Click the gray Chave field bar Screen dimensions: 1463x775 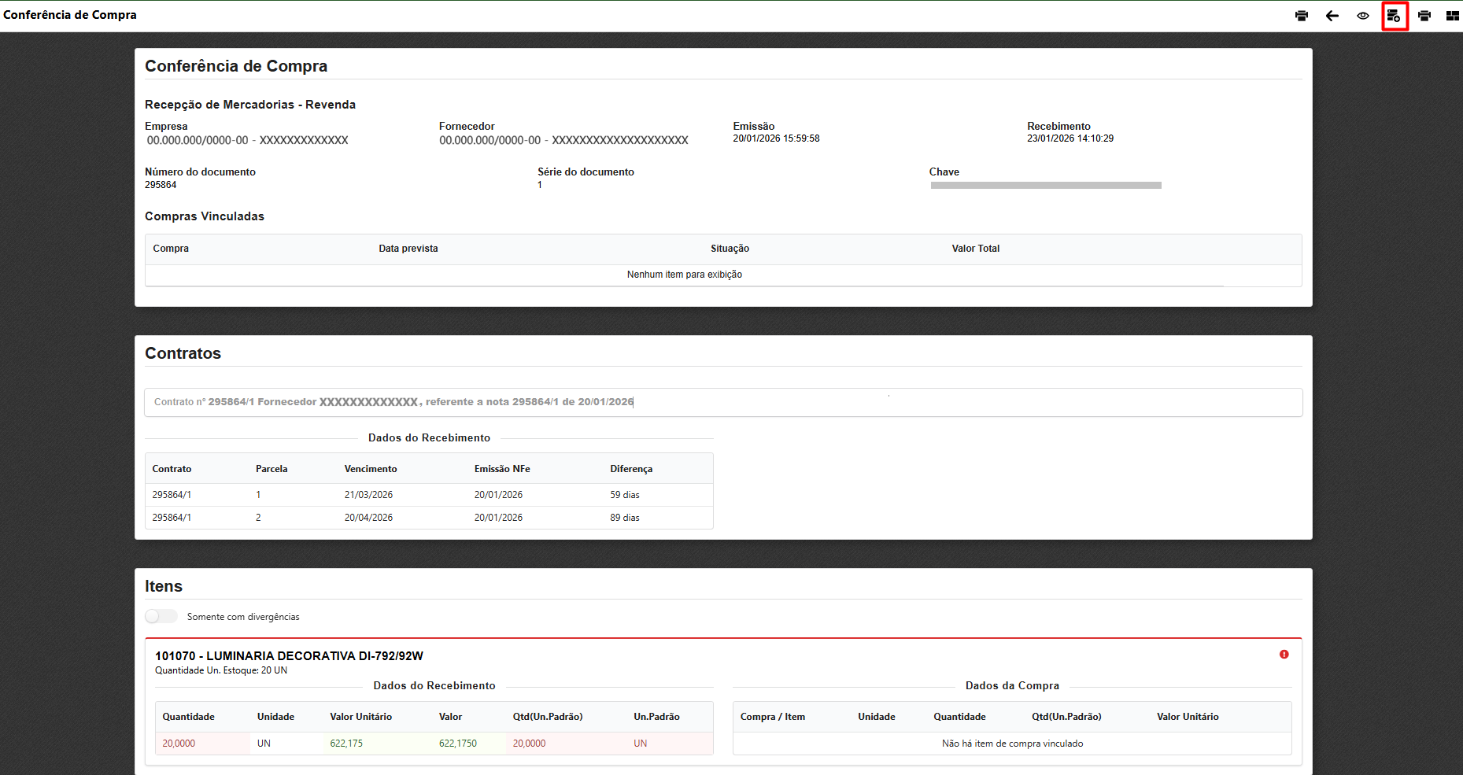click(x=1045, y=186)
